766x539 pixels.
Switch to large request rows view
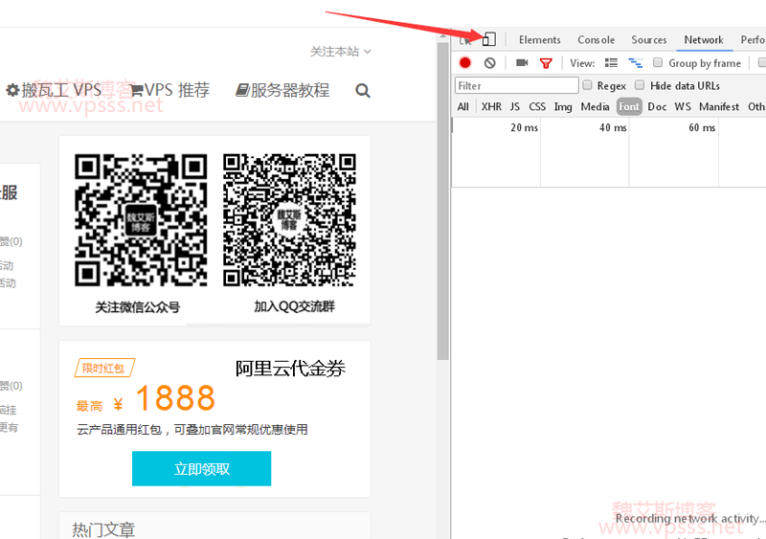click(x=611, y=63)
